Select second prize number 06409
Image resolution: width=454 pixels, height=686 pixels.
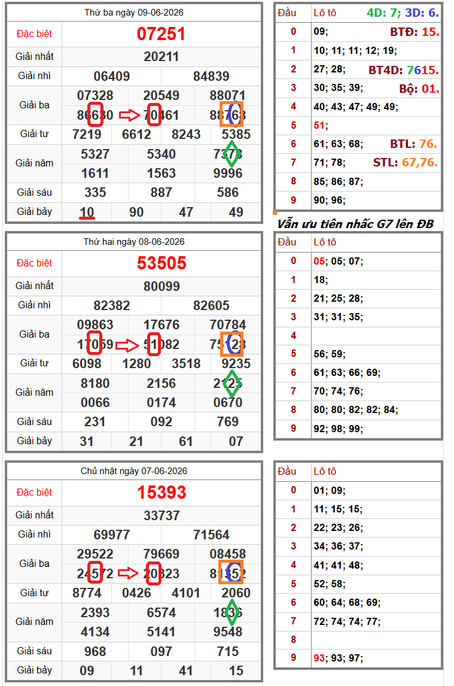tap(111, 76)
